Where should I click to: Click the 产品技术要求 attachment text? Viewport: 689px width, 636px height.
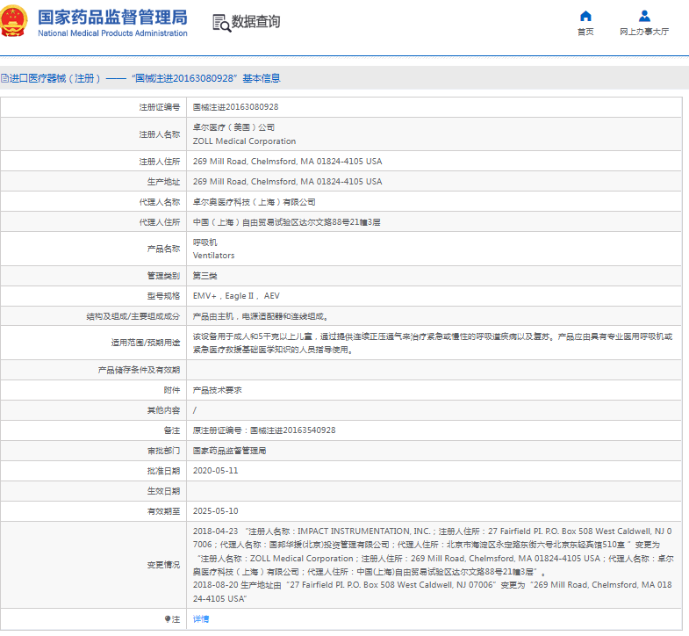[x=217, y=391]
